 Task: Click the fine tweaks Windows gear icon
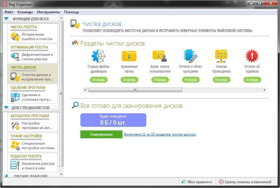point(15,146)
